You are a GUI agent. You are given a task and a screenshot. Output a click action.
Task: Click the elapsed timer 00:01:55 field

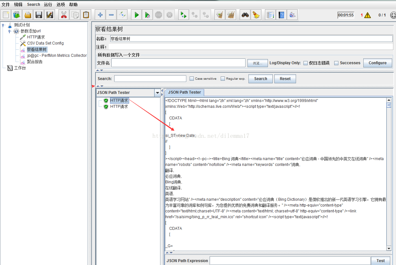[x=346, y=15]
